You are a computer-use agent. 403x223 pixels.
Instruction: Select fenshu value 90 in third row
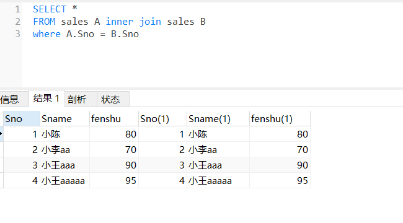[x=114, y=165]
